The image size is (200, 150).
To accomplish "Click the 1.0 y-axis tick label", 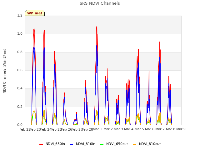I will [20, 34].
